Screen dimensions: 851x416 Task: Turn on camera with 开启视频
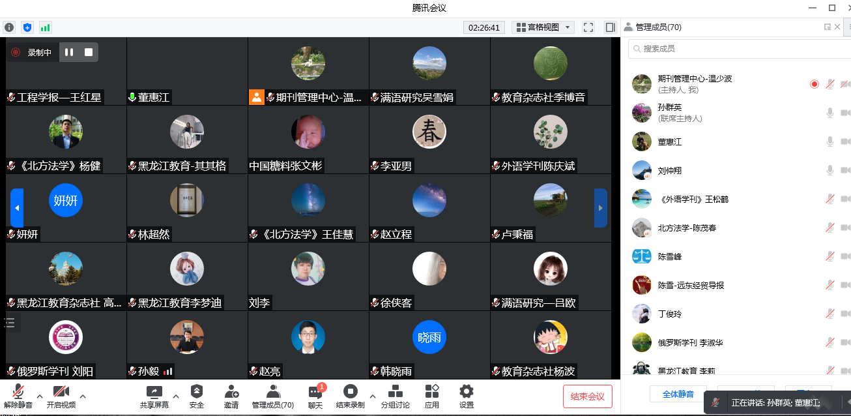pos(61,396)
